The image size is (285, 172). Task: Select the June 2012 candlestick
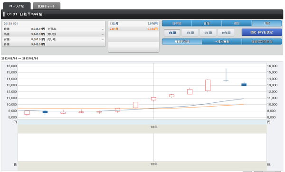27,113
